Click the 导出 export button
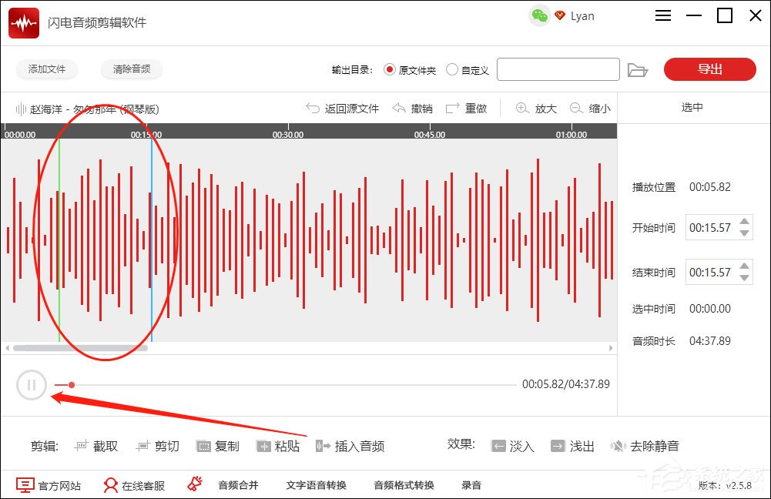This screenshot has height=499, width=771. click(709, 69)
